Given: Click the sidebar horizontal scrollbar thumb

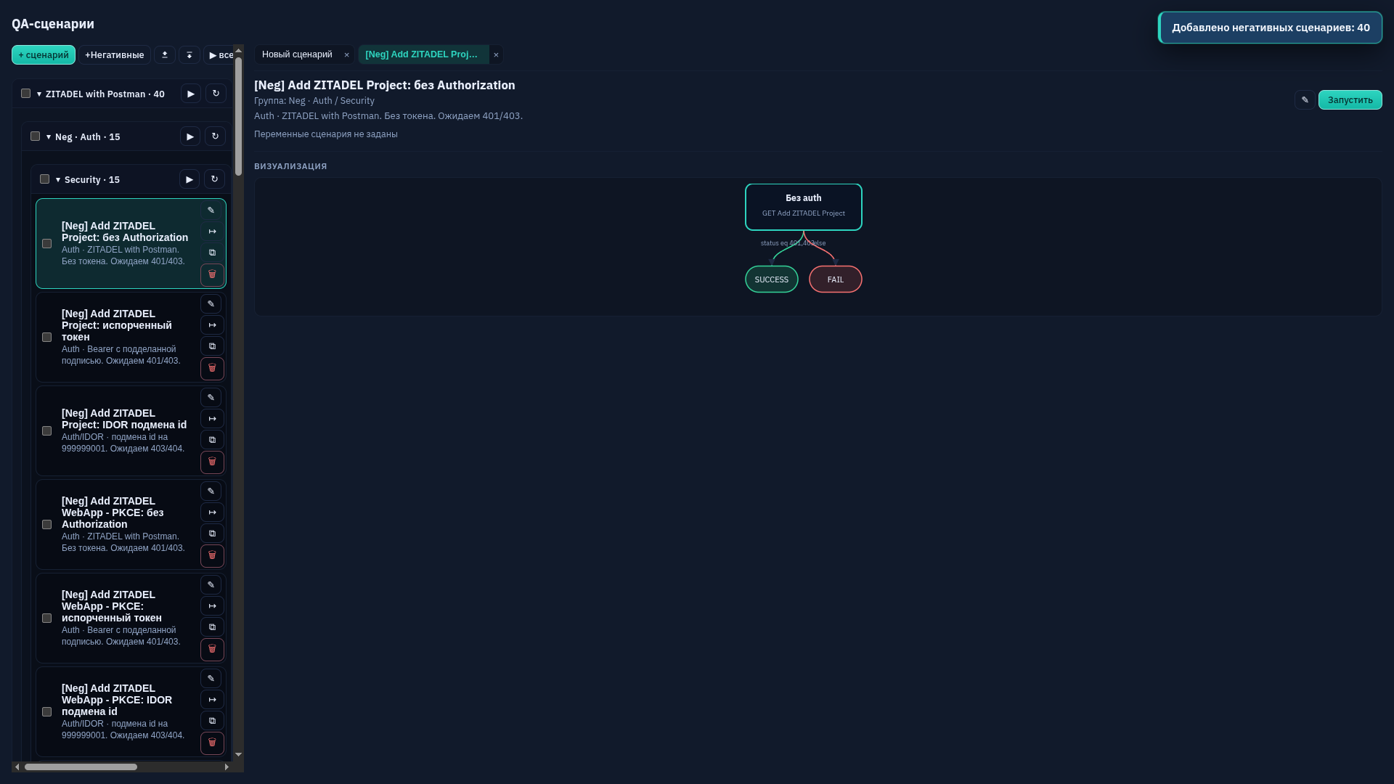Looking at the screenshot, I should coord(81,767).
